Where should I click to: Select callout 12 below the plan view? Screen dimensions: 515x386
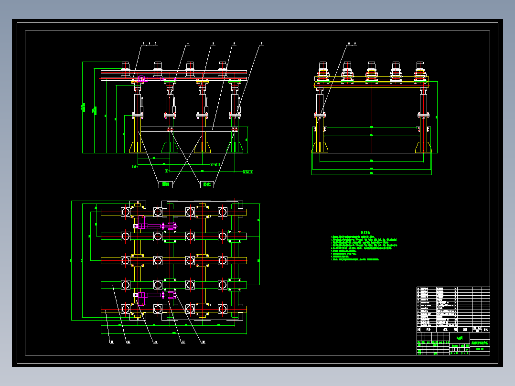[155, 342]
